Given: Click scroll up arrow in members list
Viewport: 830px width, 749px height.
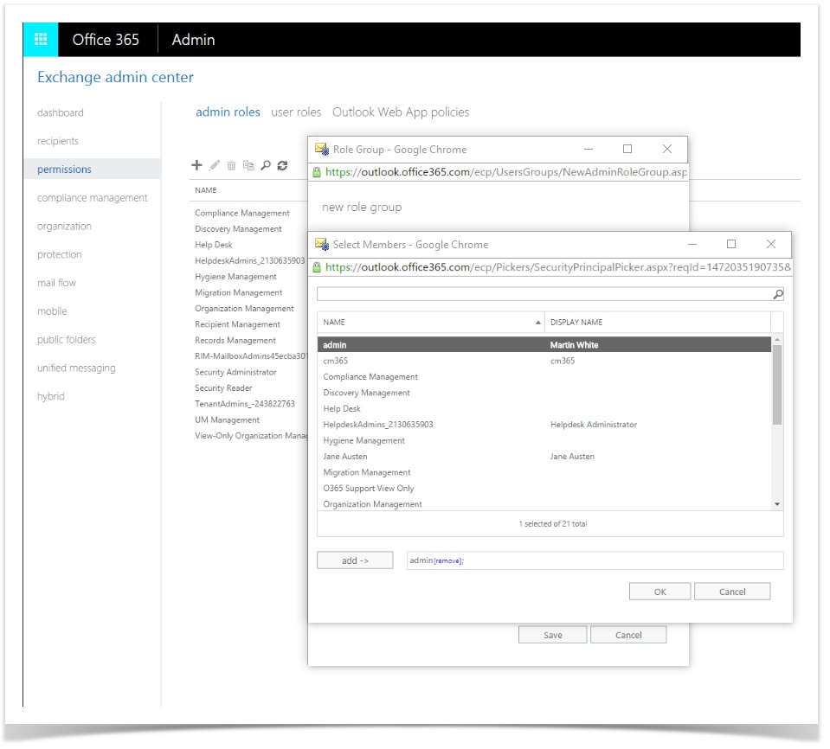Looking at the screenshot, I should point(777,340).
